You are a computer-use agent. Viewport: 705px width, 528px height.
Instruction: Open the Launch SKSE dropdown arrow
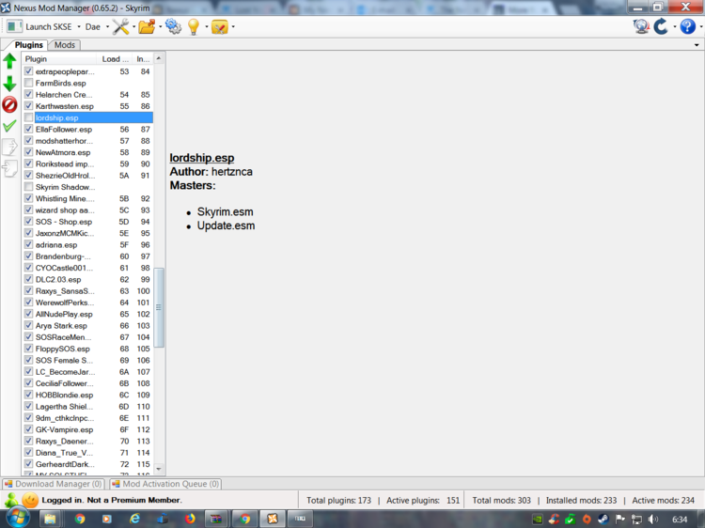(x=79, y=27)
